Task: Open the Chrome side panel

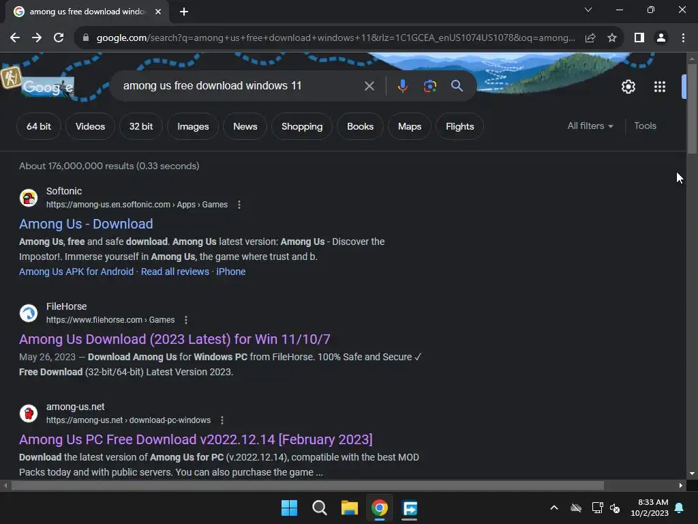Action: click(639, 38)
